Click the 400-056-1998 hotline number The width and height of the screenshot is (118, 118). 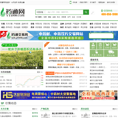(x=109, y=14)
